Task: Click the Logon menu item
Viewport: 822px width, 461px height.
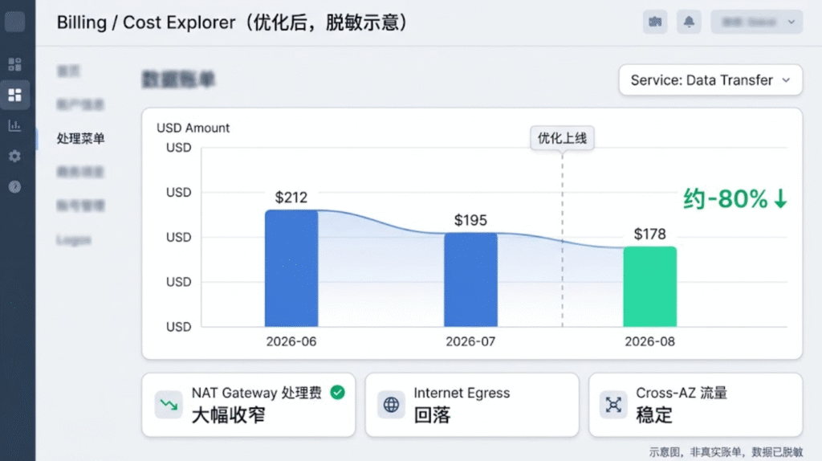Action: 74,239
